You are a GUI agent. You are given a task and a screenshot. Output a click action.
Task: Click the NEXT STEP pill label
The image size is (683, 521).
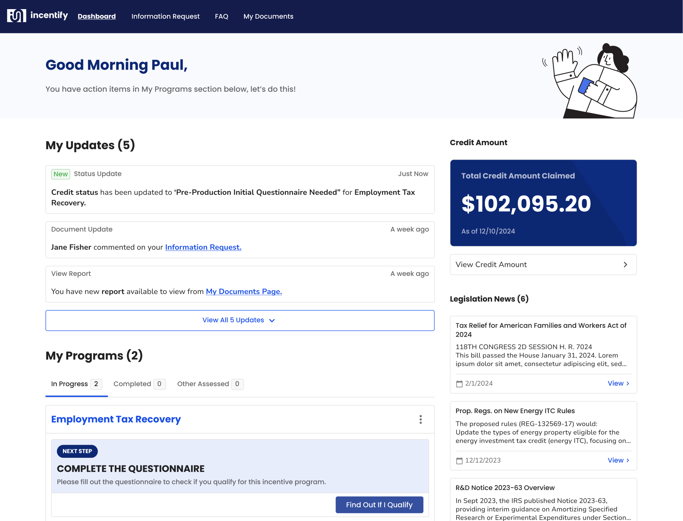pos(77,451)
